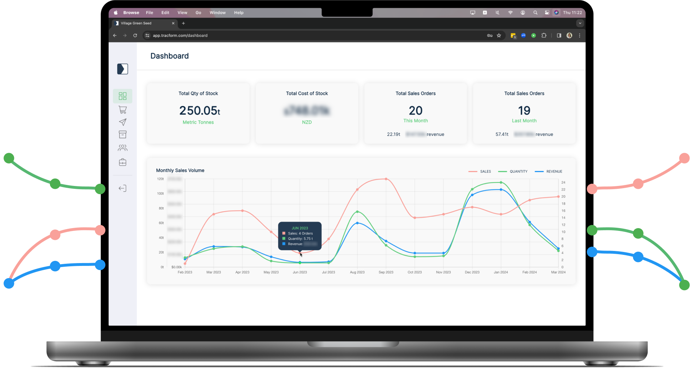Toggle the SALES series in chart legend
The image size is (693, 368).
(x=480, y=171)
